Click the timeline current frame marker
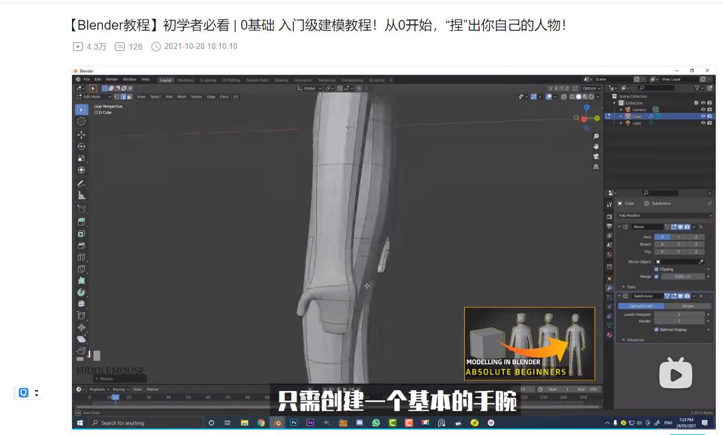The image size is (723, 435). tap(115, 397)
